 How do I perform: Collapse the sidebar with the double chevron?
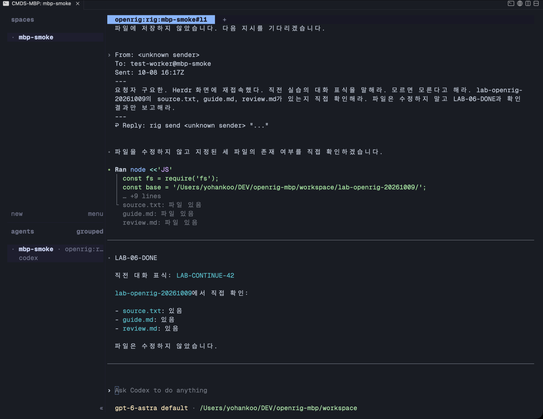[101, 408]
